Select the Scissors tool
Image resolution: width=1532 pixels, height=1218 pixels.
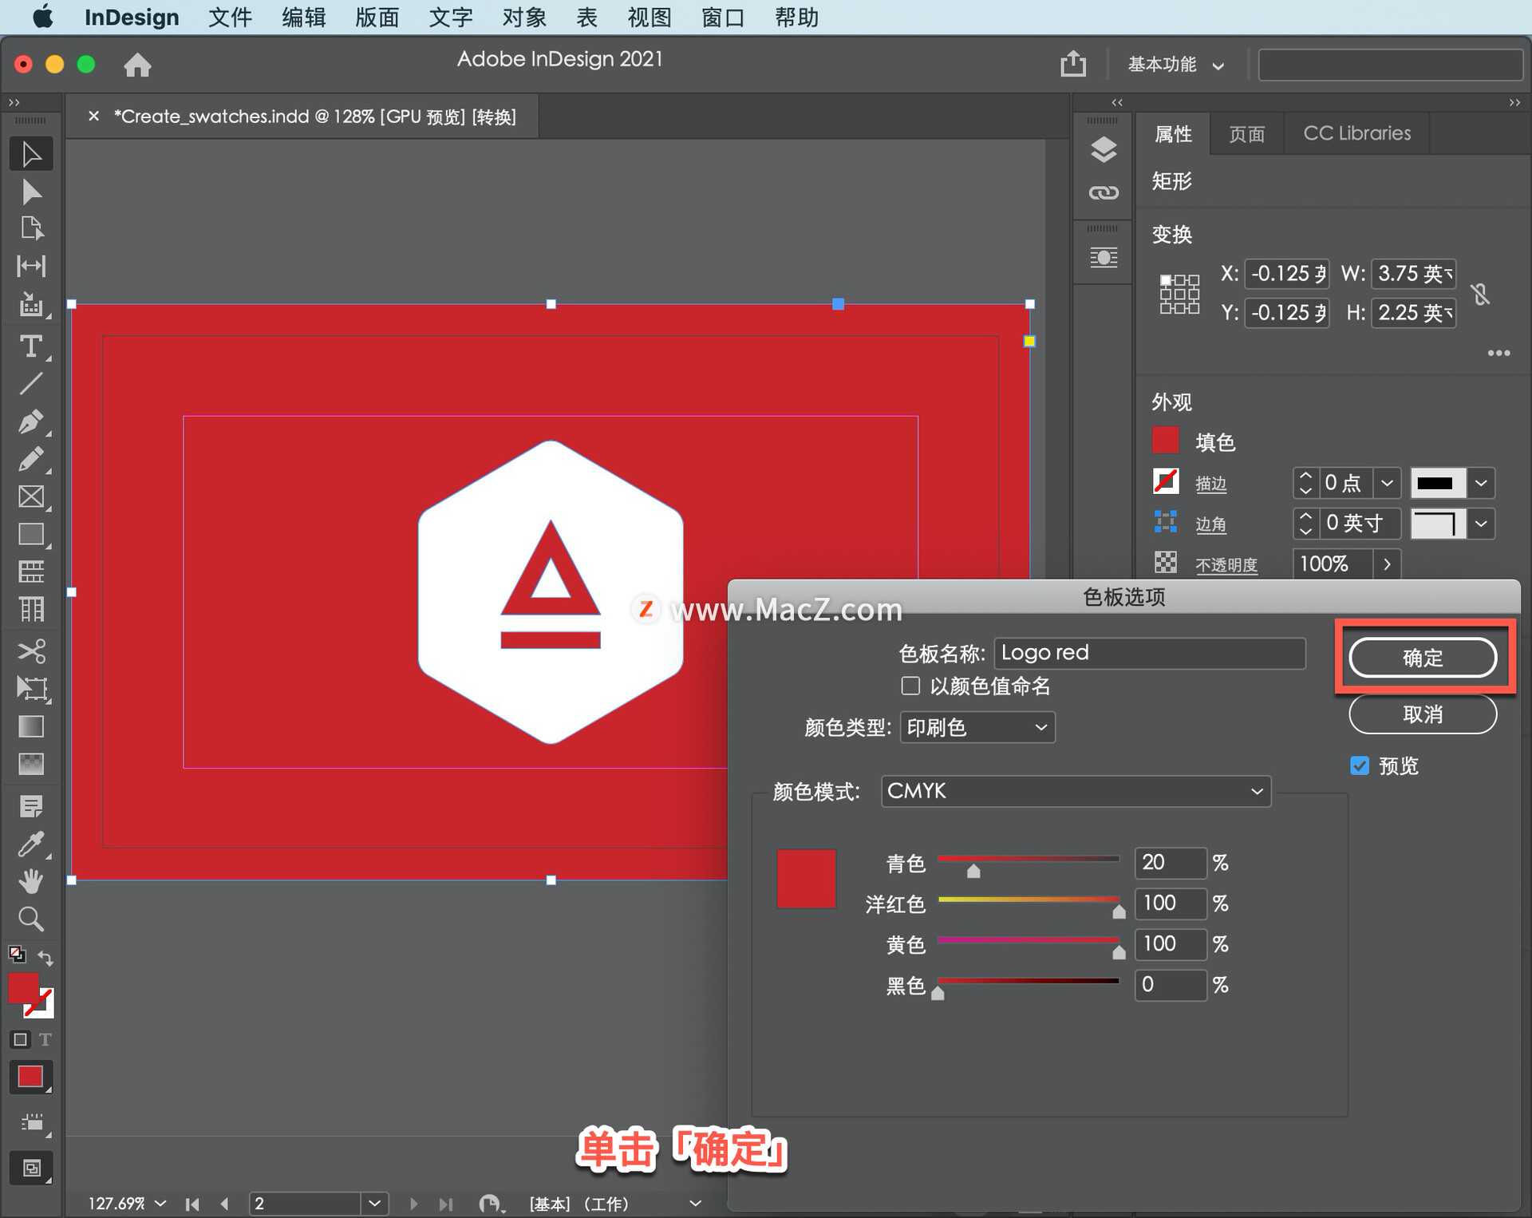(x=30, y=651)
